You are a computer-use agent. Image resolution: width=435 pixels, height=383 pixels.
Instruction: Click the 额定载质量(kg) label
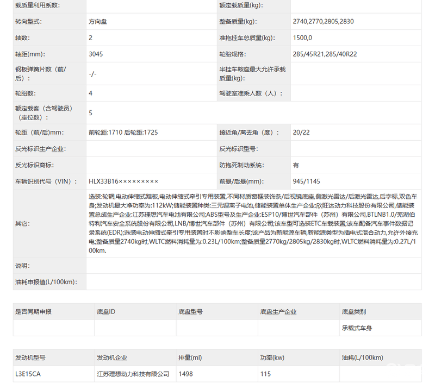coord(241,5)
